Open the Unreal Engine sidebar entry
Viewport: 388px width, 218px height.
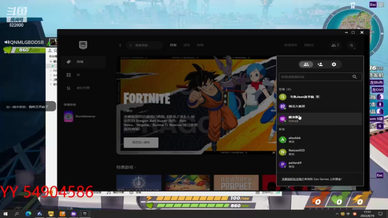[83, 88]
